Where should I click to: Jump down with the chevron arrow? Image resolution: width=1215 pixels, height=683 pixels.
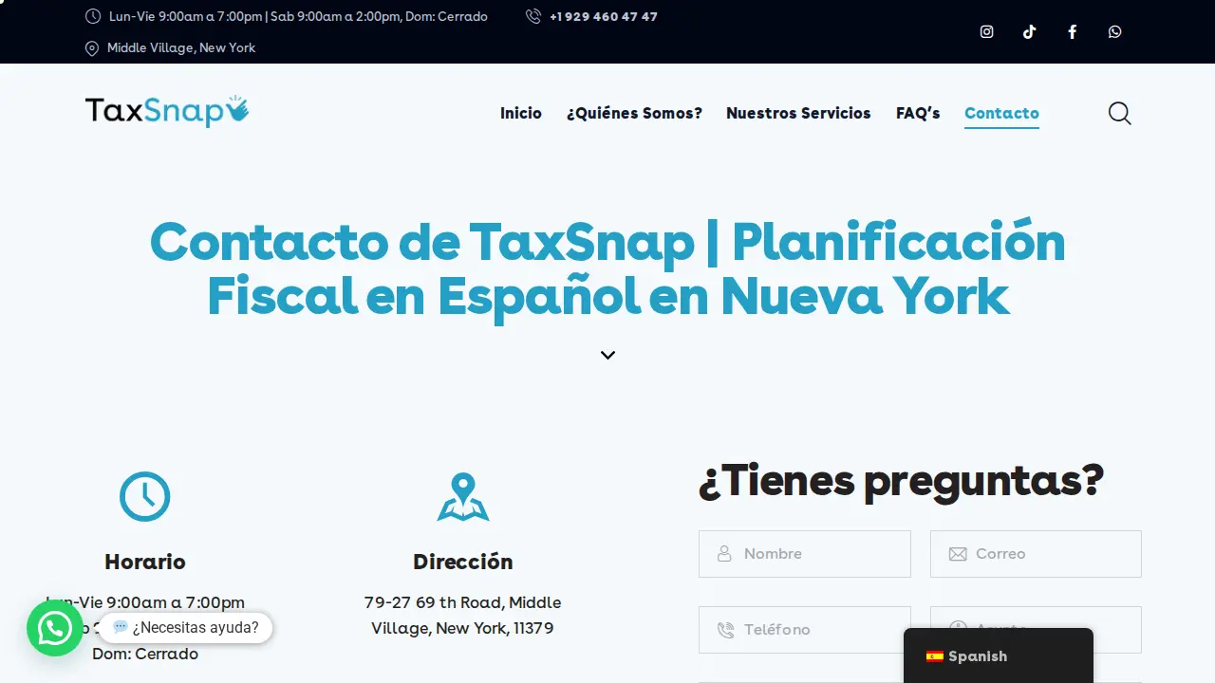point(607,355)
